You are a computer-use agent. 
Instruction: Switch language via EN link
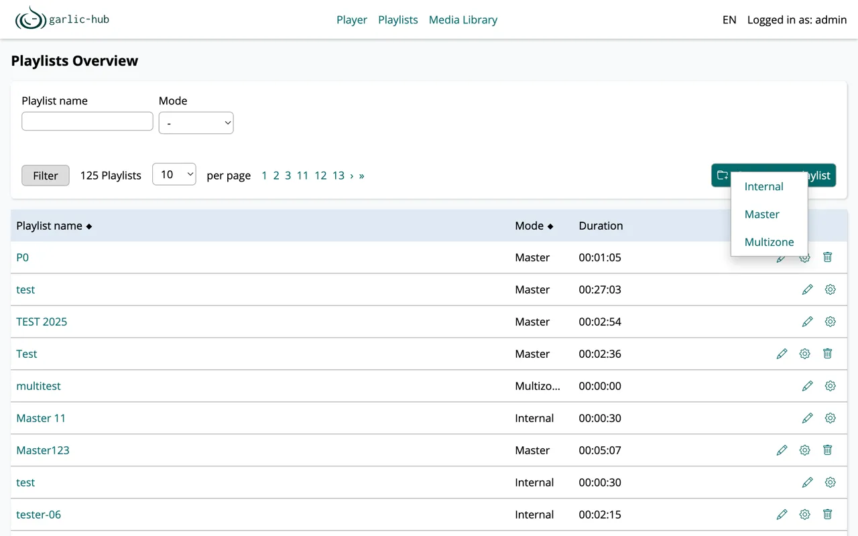tap(729, 19)
